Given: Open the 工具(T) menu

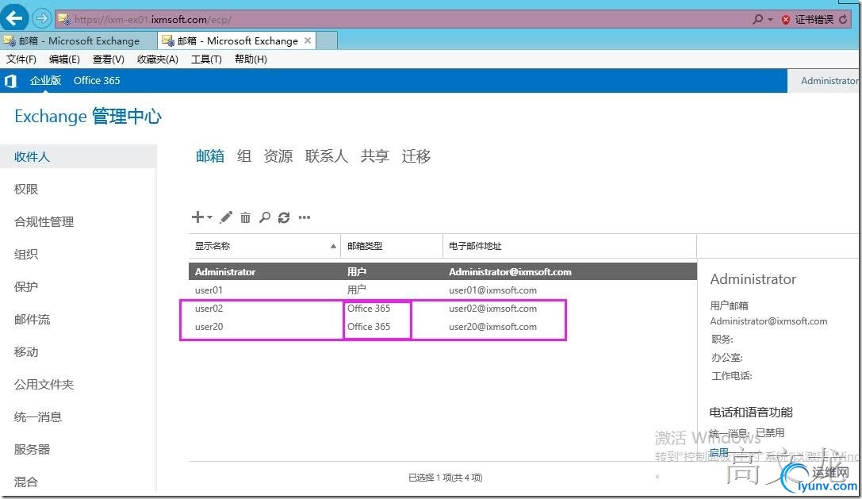Looking at the screenshot, I should click(x=206, y=59).
